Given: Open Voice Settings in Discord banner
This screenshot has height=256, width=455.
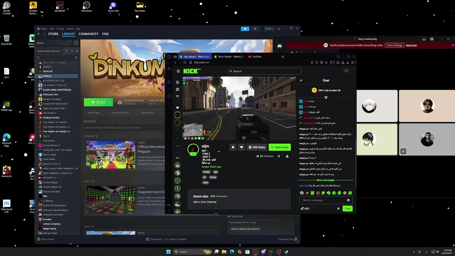Looking at the screenshot, I should coord(395,45).
